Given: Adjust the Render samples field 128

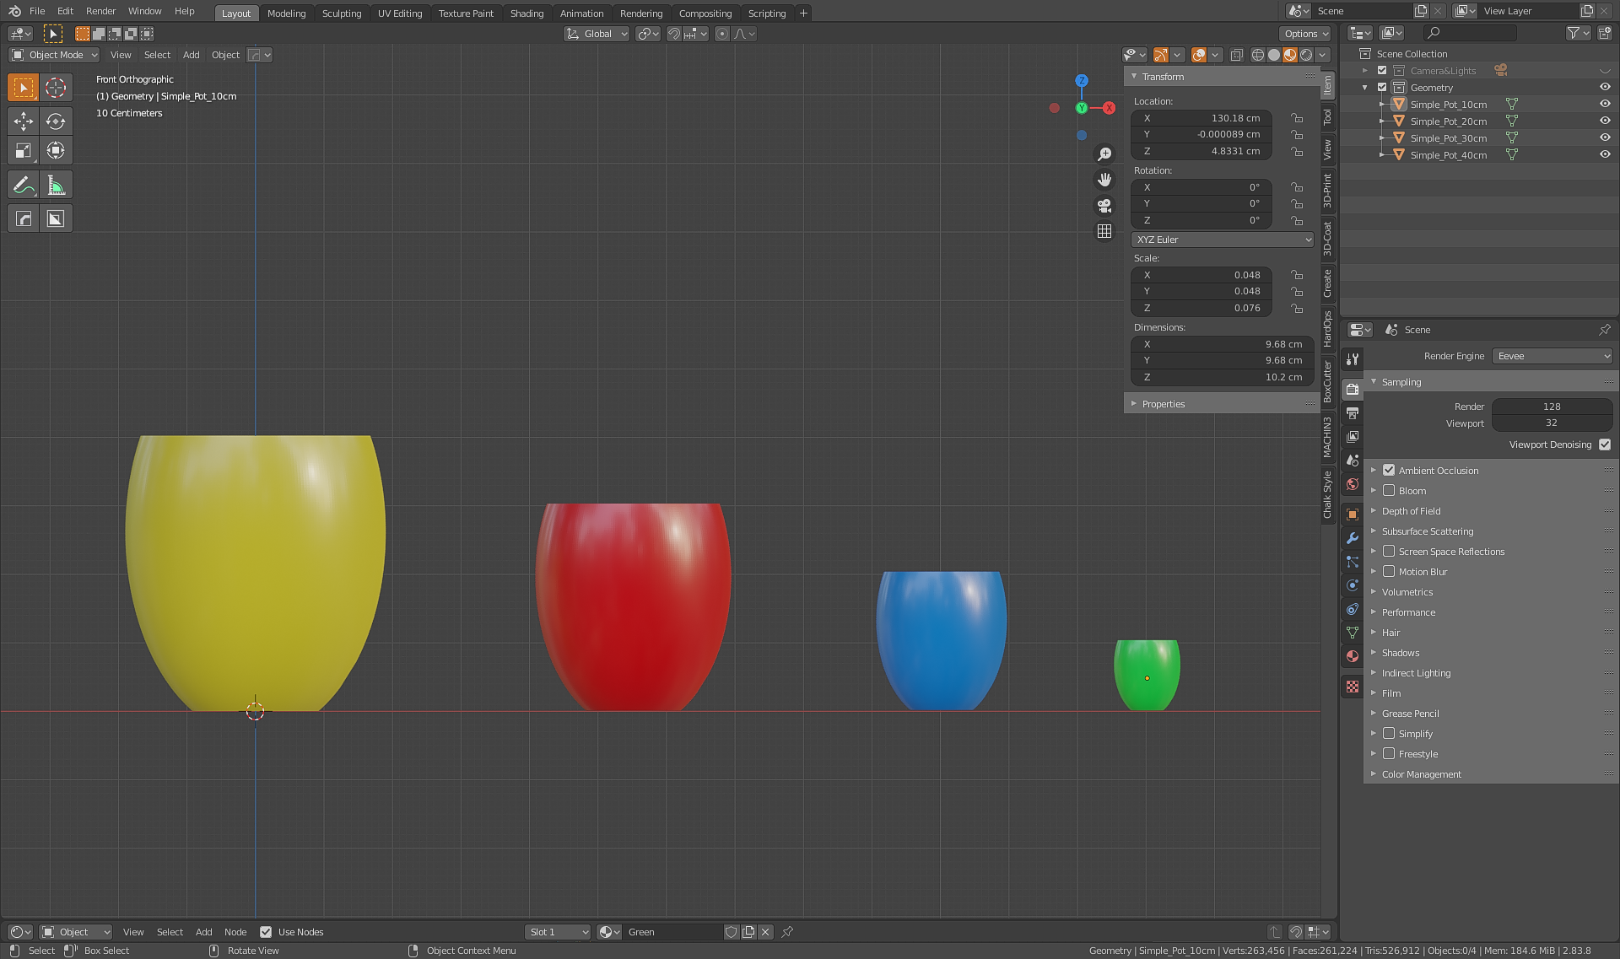Looking at the screenshot, I should [1551, 407].
